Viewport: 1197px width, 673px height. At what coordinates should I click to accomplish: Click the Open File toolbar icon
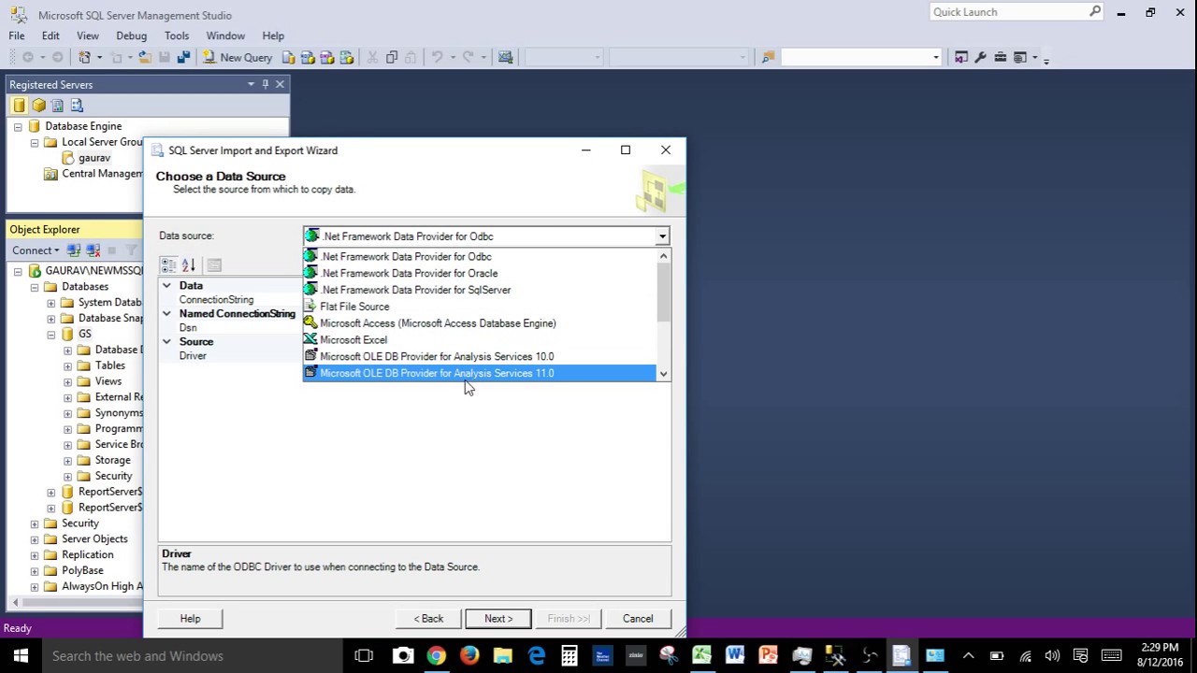[x=144, y=57]
